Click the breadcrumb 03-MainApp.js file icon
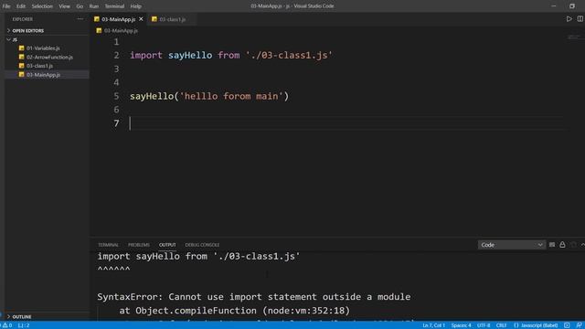Image resolution: width=585 pixels, height=329 pixels. coord(99,30)
